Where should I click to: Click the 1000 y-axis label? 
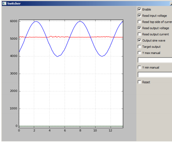(14, 108)
